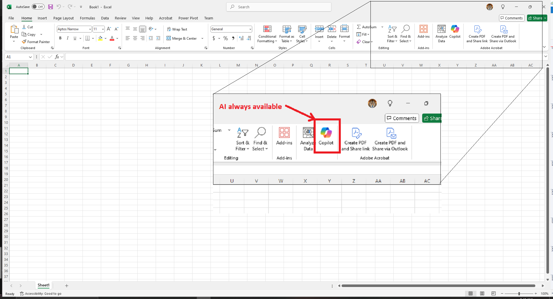This screenshot has height=299, width=553.
Task: Click the Fill Color swatch button
Action: pyautogui.click(x=100, y=38)
